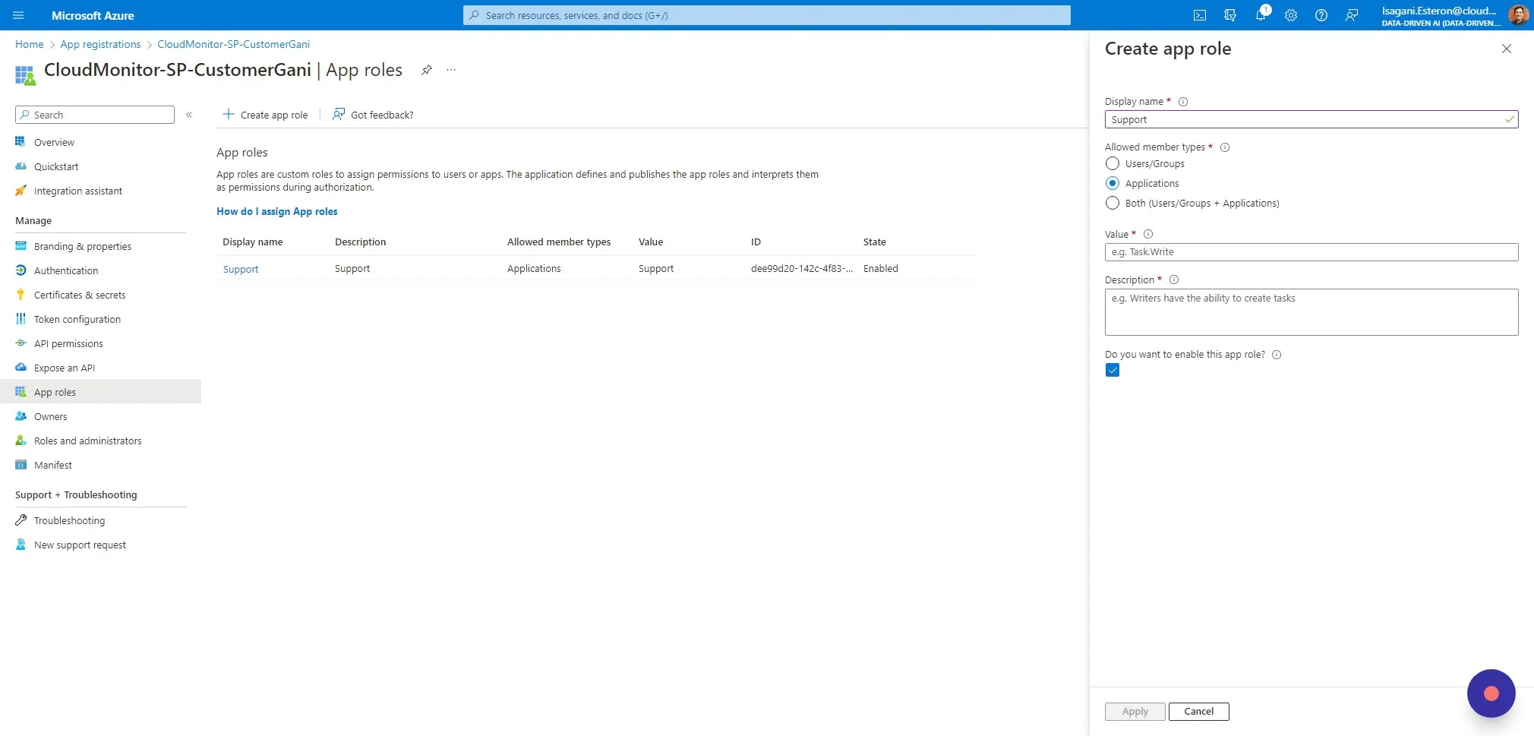The height and width of the screenshot is (736, 1534).
Task: Open Overview in the sidebar
Action: (54, 142)
